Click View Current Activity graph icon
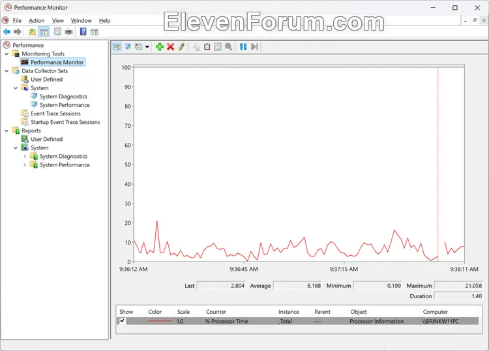 click(117, 47)
